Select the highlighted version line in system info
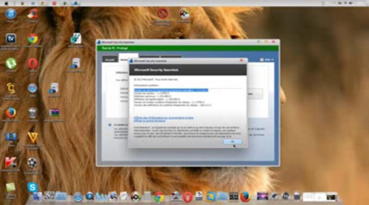369x205 pixels. coord(171,90)
